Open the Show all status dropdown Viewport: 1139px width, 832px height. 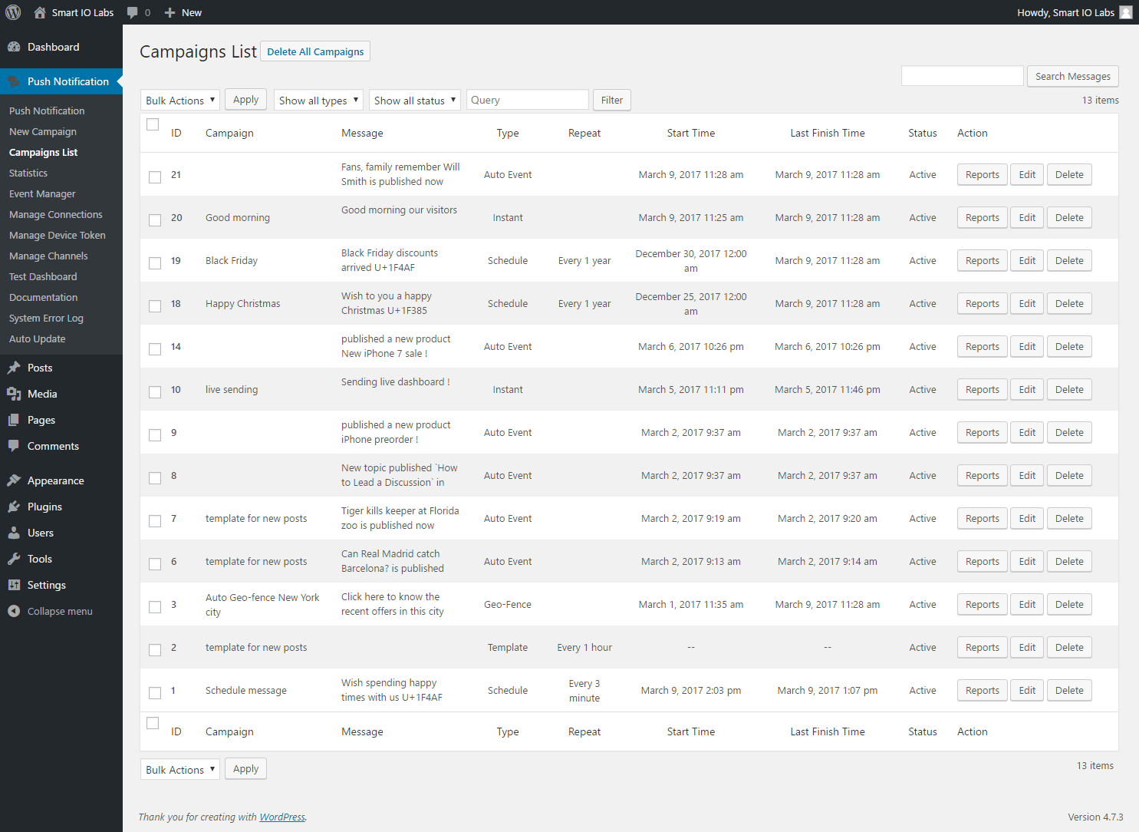point(414,101)
